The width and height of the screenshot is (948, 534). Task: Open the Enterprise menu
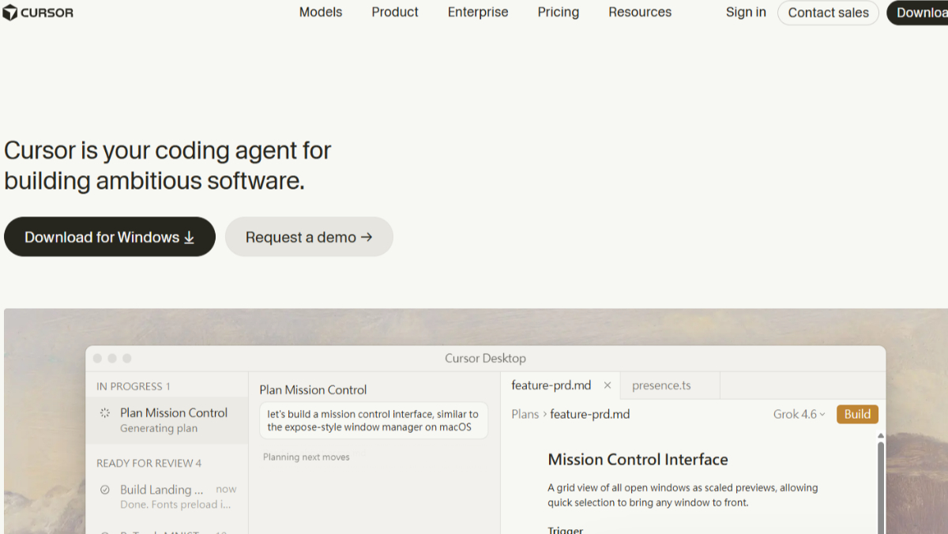[478, 12]
